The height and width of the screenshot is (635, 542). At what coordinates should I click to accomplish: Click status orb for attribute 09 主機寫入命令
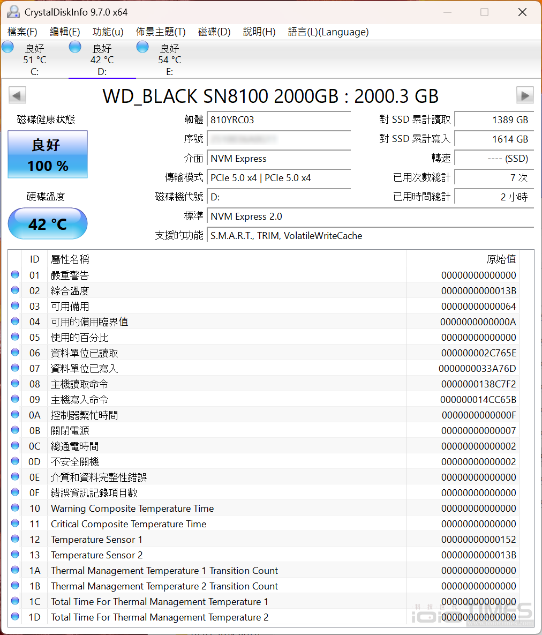[15, 399]
